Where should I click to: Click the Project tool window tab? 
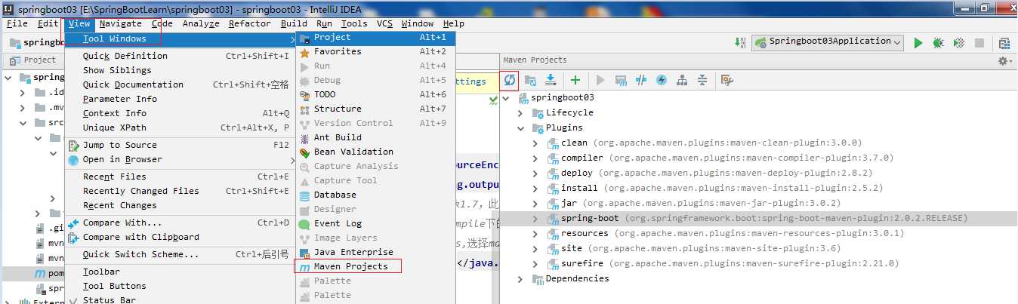click(x=33, y=60)
